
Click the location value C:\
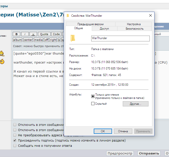[93, 56]
